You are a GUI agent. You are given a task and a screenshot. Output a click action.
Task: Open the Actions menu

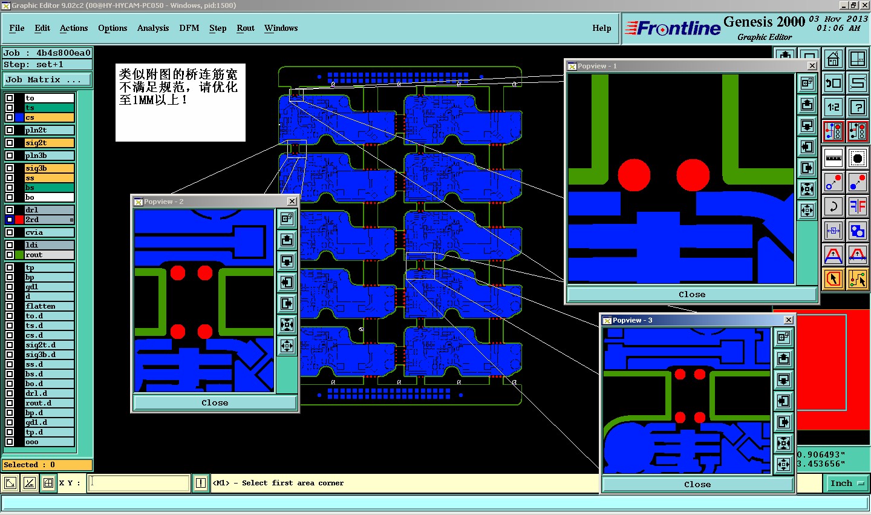74,28
